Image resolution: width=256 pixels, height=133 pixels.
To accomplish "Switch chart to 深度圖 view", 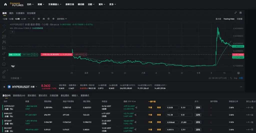I will [x=239, y=19].
